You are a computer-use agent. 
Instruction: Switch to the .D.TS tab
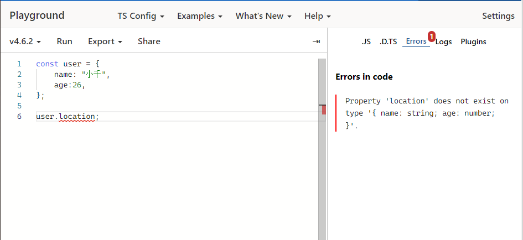click(x=388, y=41)
